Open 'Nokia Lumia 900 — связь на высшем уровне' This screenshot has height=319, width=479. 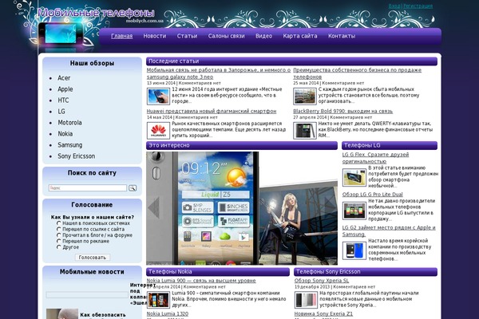click(x=201, y=281)
